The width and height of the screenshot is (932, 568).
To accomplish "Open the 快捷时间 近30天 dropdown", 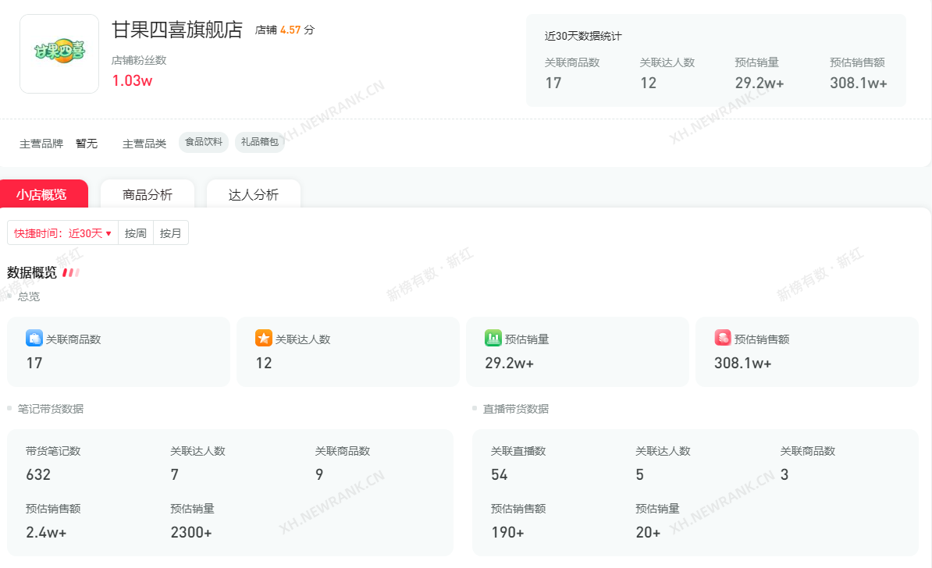I will coord(62,233).
